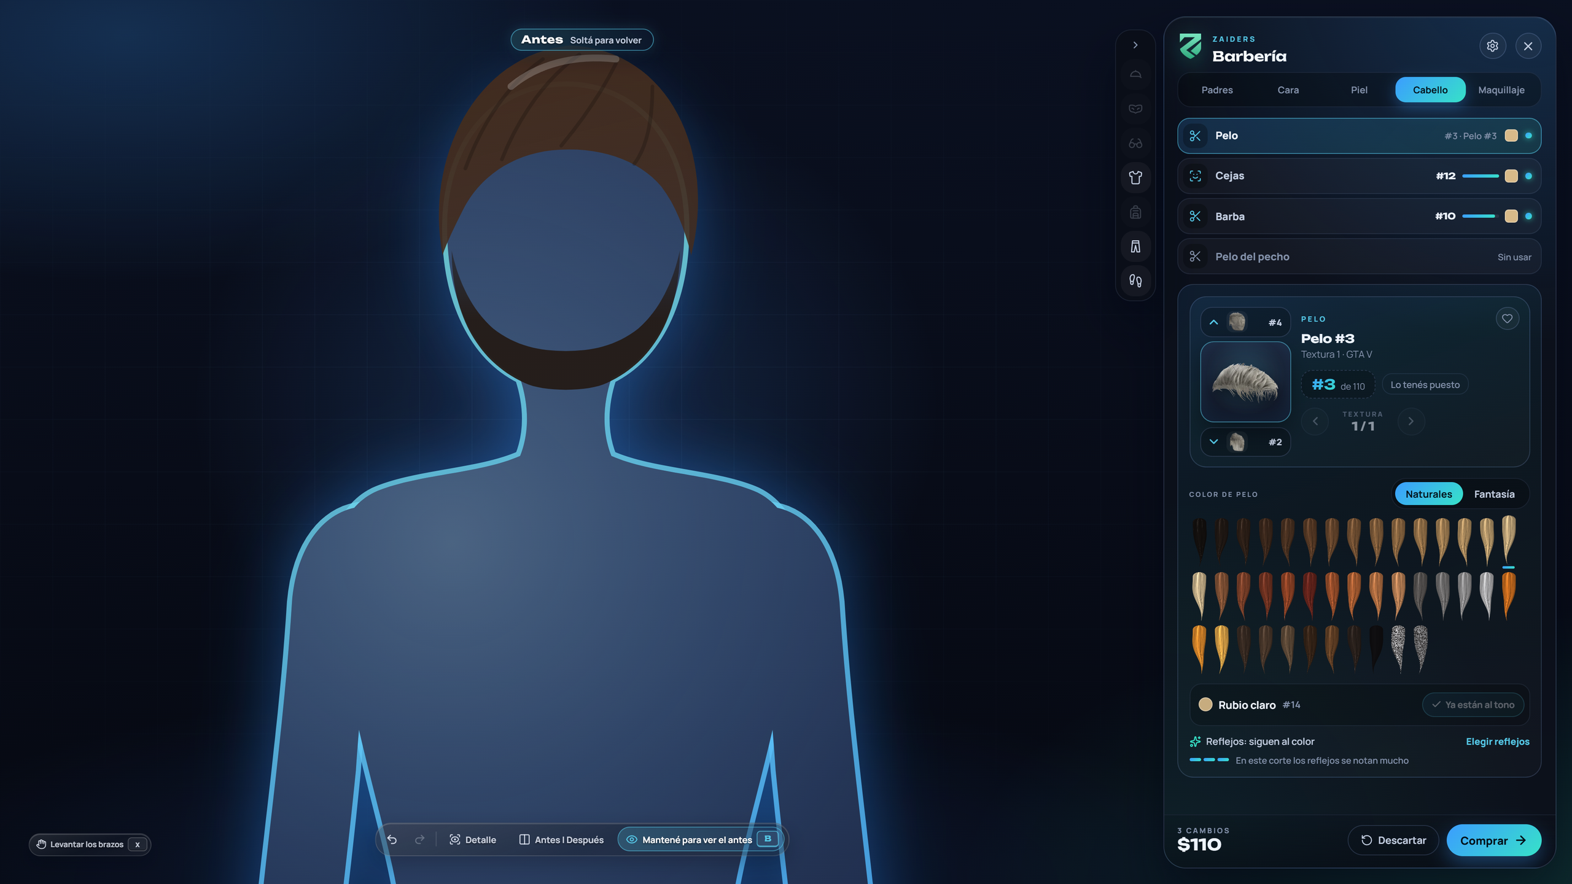The height and width of the screenshot is (884, 1572).
Task: Click the Ya están al tono button
Action: click(x=1473, y=705)
